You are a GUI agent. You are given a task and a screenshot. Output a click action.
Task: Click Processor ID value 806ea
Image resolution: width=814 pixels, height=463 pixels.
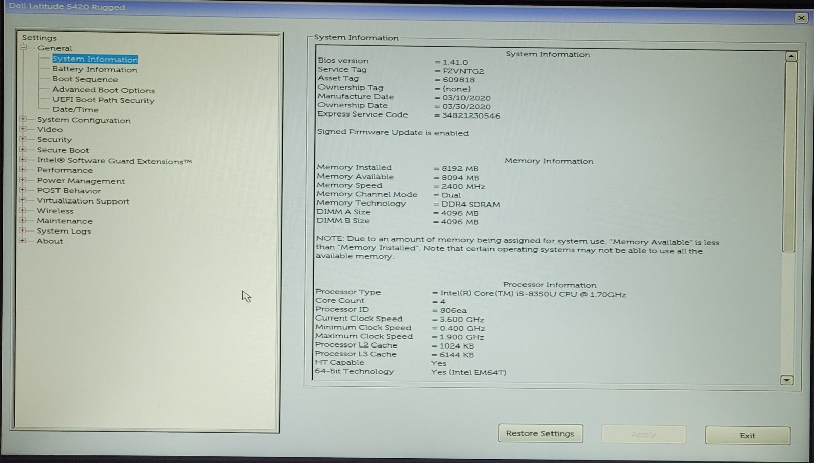453,310
